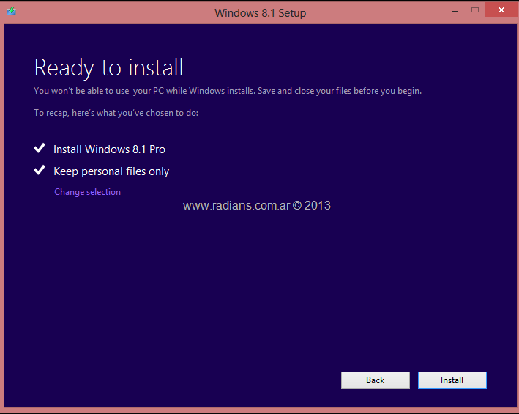Screen dimensions: 519x414
Task: Click the 'Windows 8.1 Setup' title text
Action: (x=260, y=13)
